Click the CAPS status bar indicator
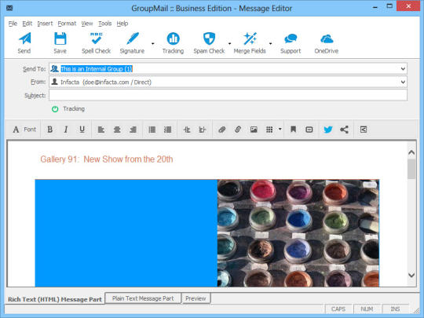Screen dimensions: 424x318 (x=338, y=309)
